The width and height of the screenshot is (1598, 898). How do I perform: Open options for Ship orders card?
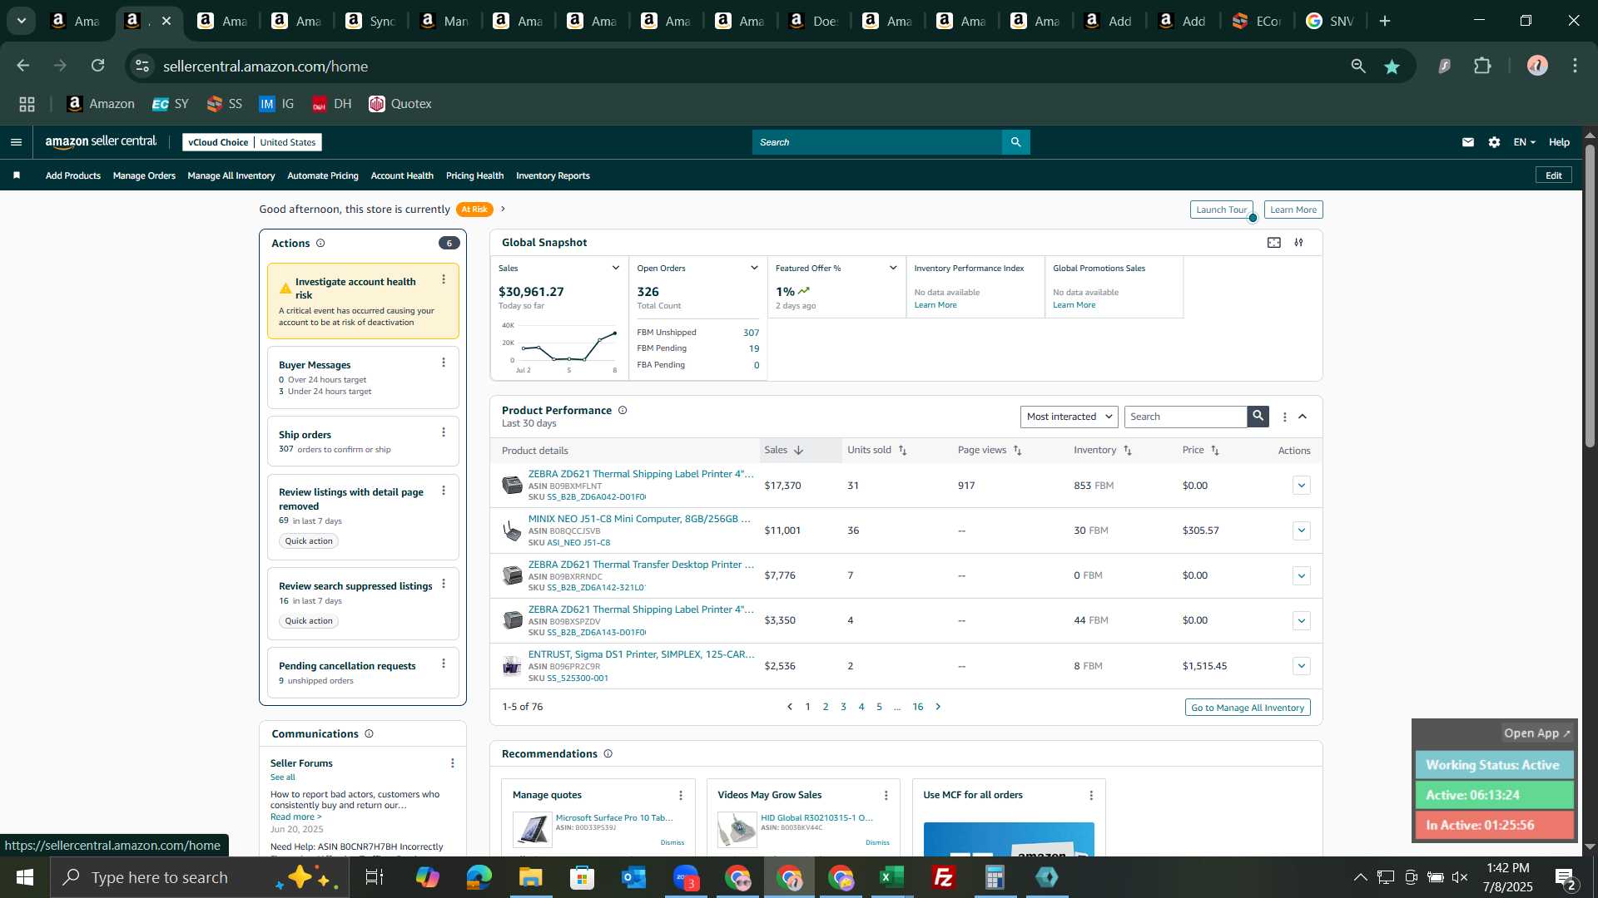(444, 432)
